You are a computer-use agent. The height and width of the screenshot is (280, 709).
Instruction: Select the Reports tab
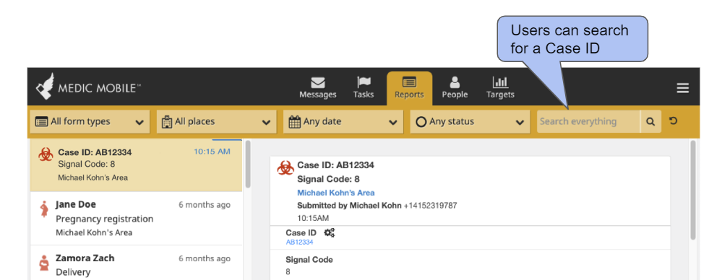point(409,88)
